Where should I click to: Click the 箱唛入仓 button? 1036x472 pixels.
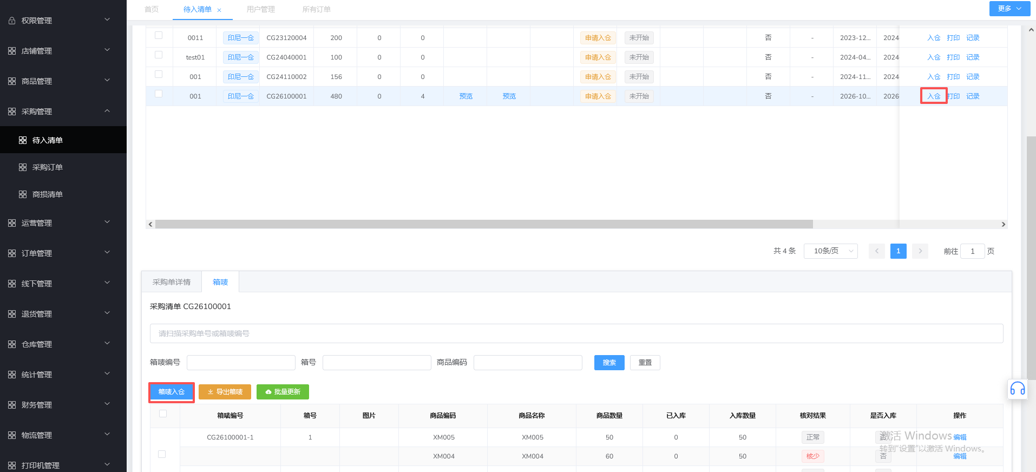(x=172, y=392)
